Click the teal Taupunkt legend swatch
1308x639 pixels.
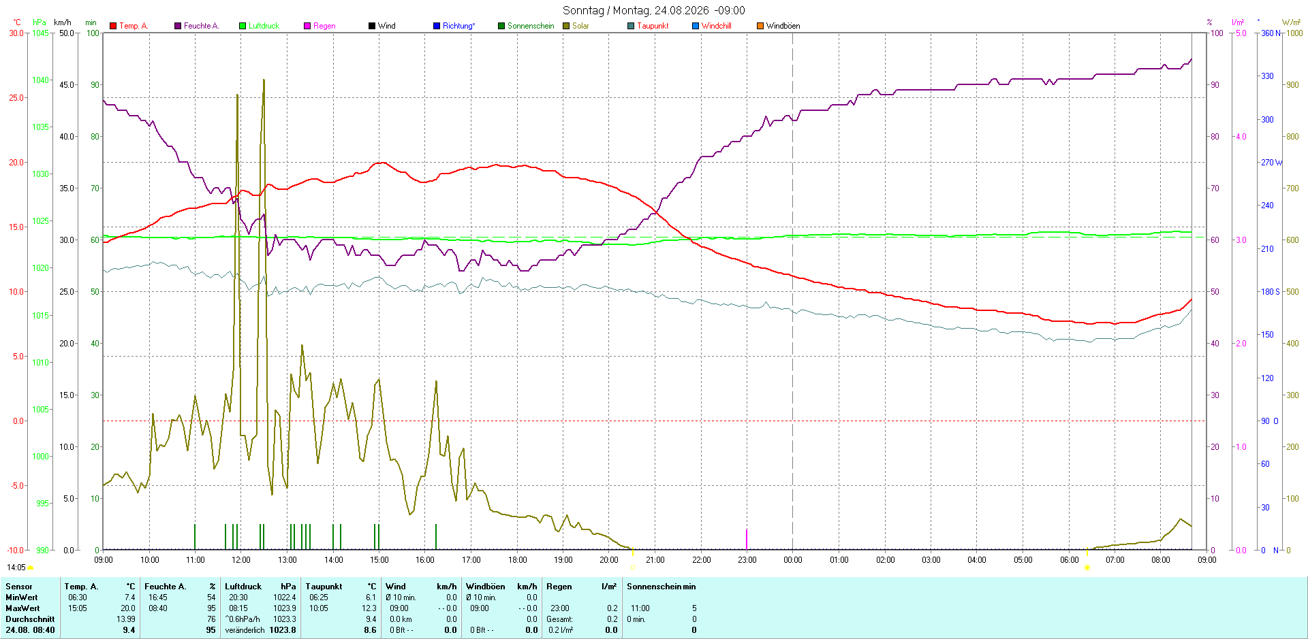pos(631,26)
